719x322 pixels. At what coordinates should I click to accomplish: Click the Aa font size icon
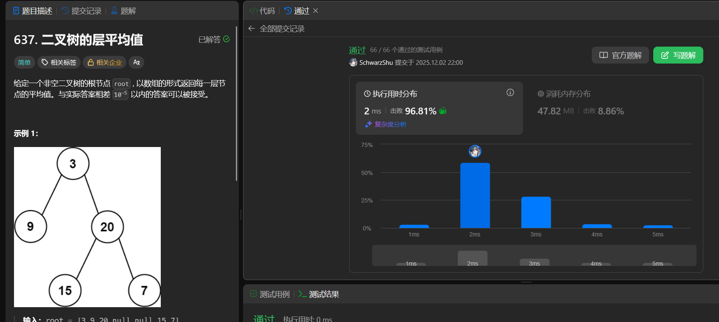[136, 62]
